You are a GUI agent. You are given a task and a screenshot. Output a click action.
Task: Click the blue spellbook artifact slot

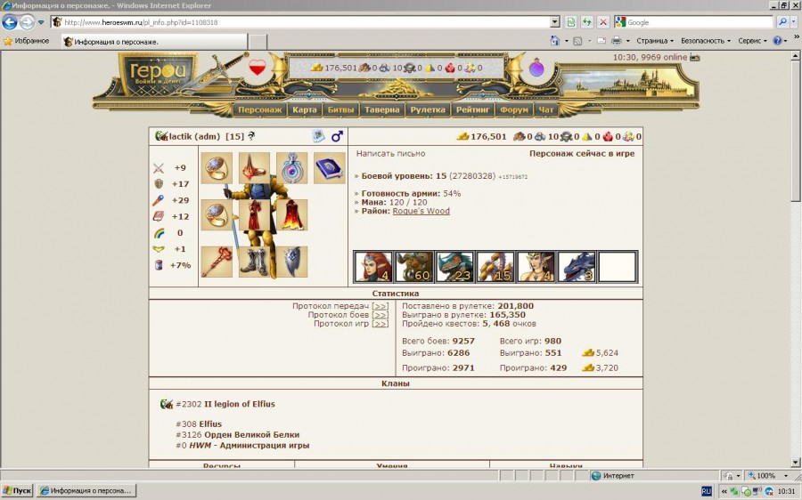coord(330,167)
